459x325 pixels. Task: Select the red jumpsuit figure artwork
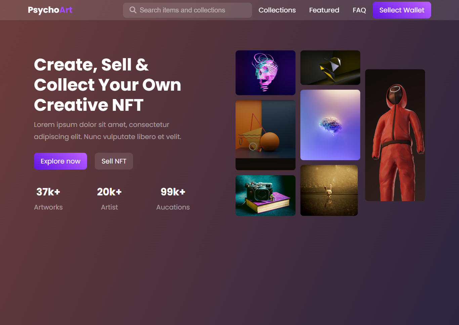tap(395, 135)
